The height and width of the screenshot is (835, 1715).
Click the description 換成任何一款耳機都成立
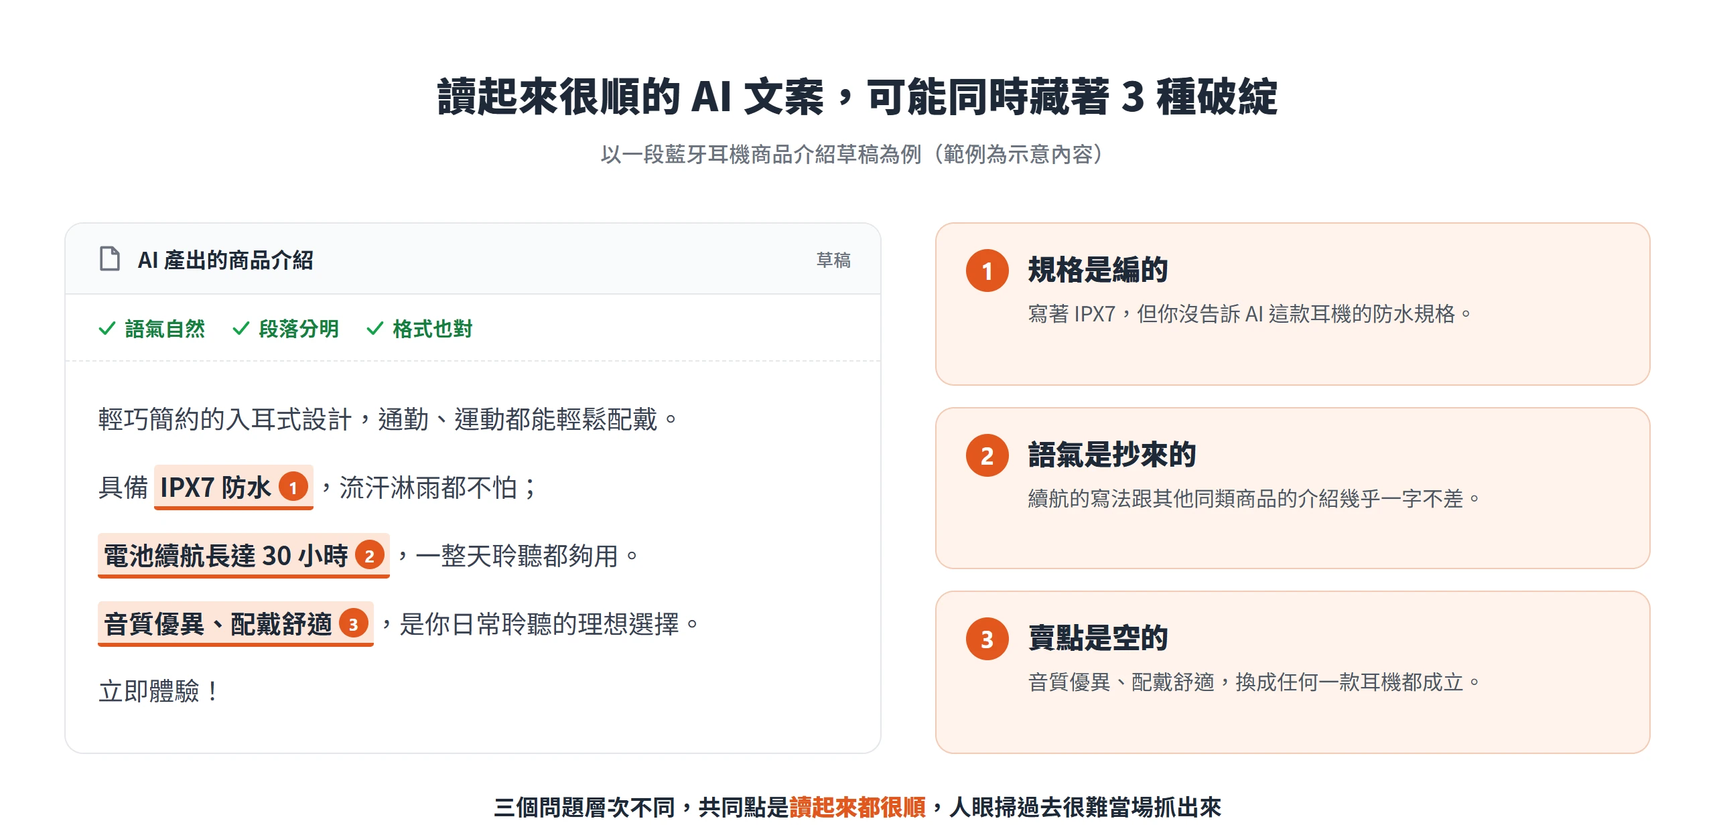coord(1349,682)
